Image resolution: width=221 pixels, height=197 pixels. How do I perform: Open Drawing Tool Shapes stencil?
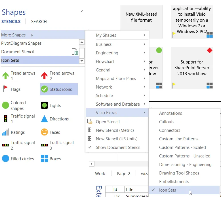click(184, 173)
